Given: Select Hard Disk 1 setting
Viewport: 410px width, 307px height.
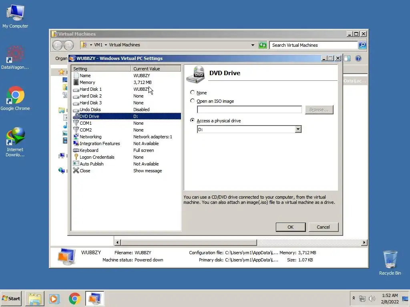Looking at the screenshot, I should click(x=126, y=89).
